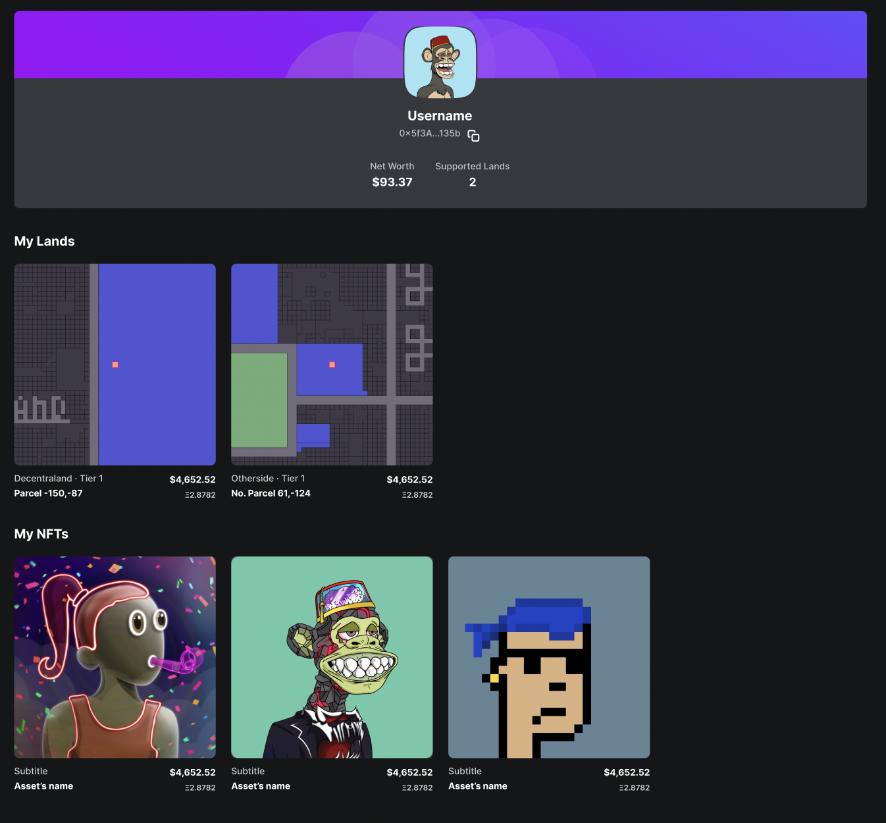Click wallet address 0x5f3A...135b text

(x=429, y=134)
